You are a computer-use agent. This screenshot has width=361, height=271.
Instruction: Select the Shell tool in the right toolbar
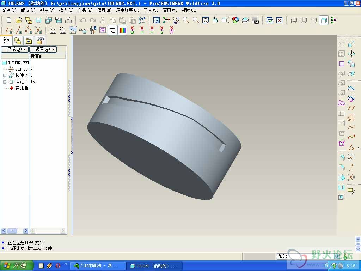[342, 197]
